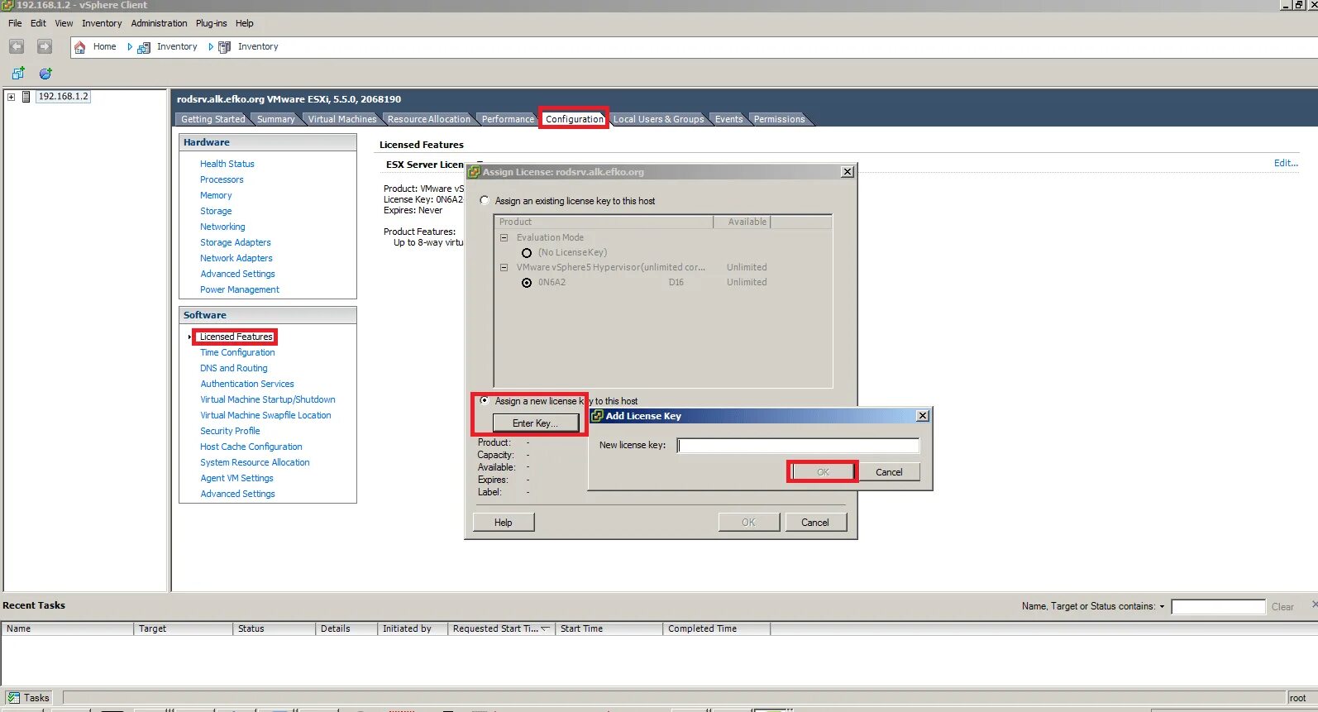
Task: Select the (No License Key) radio option
Action: pyautogui.click(x=527, y=253)
